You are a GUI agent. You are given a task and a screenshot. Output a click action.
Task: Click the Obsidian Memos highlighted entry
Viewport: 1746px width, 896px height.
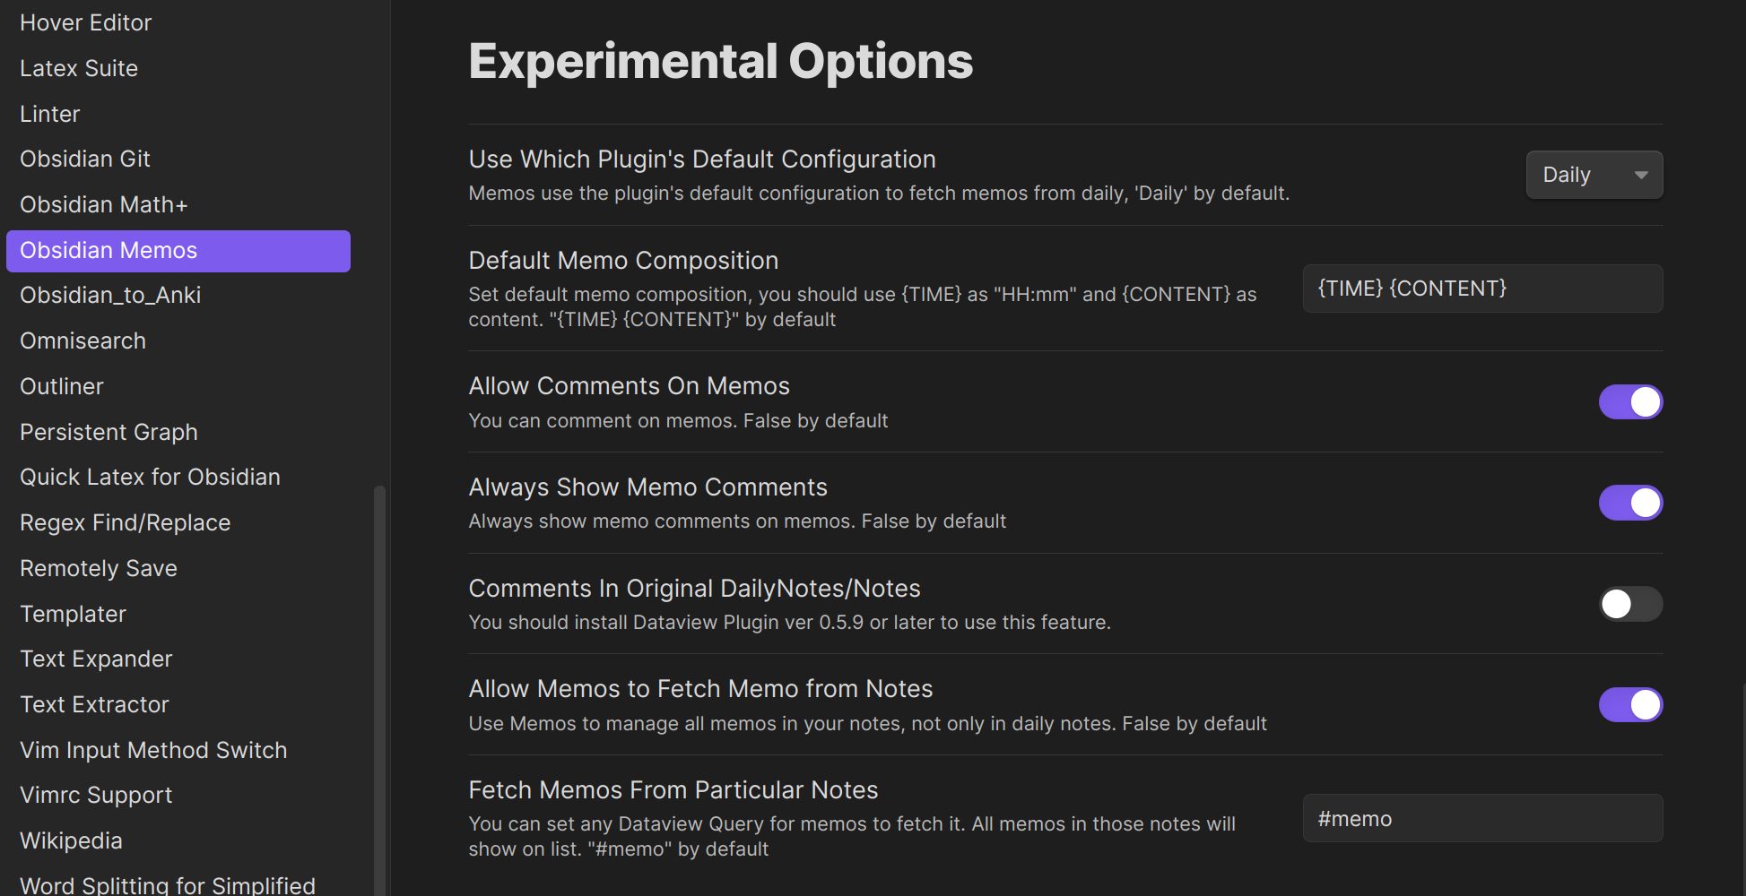click(x=109, y=251)
